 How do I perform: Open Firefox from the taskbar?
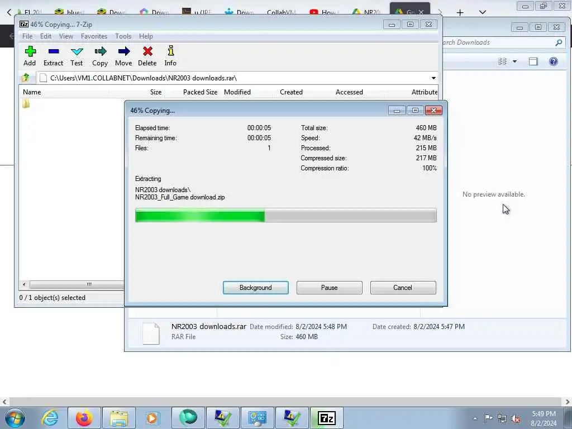click(84, 418)
